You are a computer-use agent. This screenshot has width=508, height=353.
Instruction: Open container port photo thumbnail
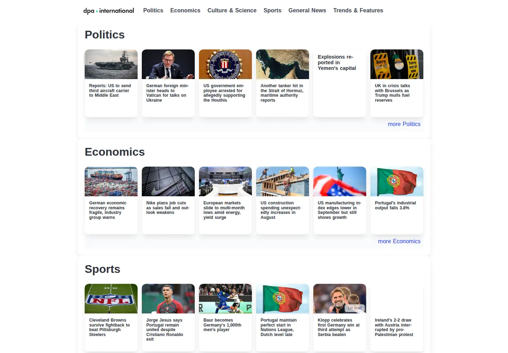[111, 181]
